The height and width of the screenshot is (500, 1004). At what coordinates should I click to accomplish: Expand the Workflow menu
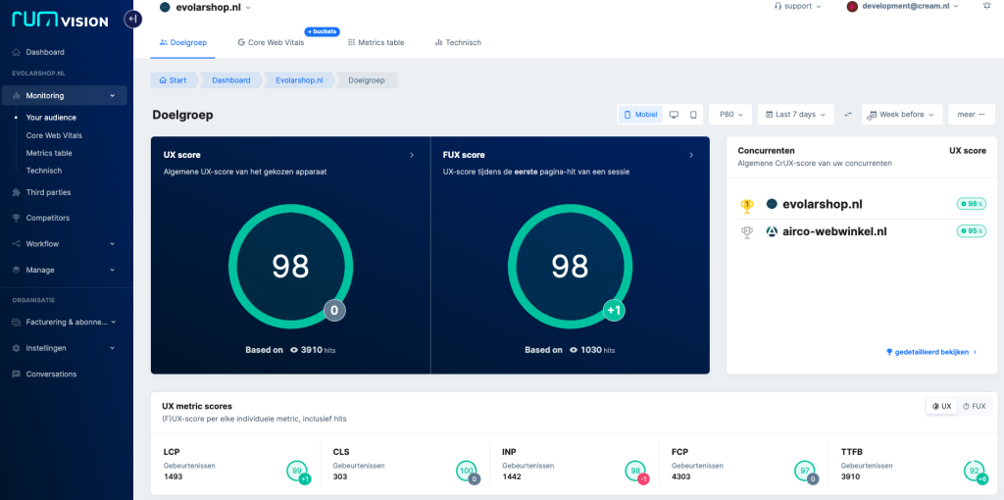pos(64,244)
